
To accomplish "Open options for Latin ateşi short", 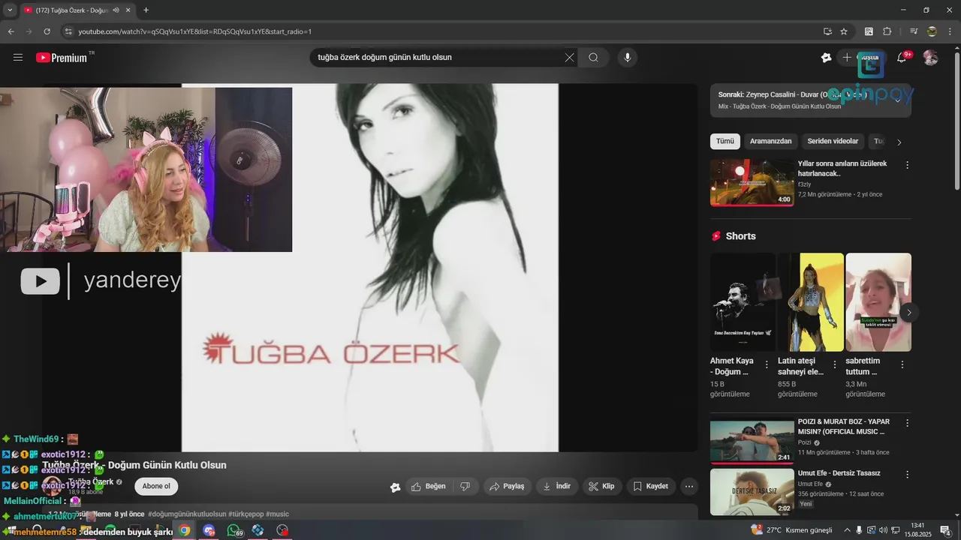I will point(835,364).
